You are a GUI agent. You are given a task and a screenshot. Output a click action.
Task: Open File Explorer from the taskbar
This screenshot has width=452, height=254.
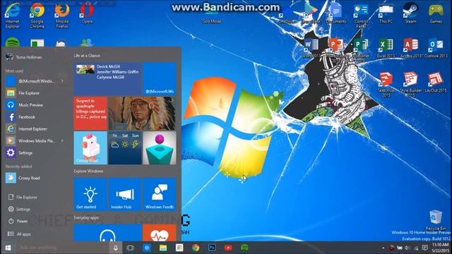[163, 248]
